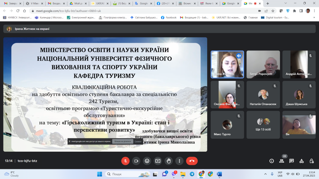Open the chat messages panel
This screenshot has width=319, height=179.
(x=292, y=161)
